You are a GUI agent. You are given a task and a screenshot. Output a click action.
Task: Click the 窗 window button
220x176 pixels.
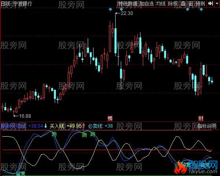190,4
